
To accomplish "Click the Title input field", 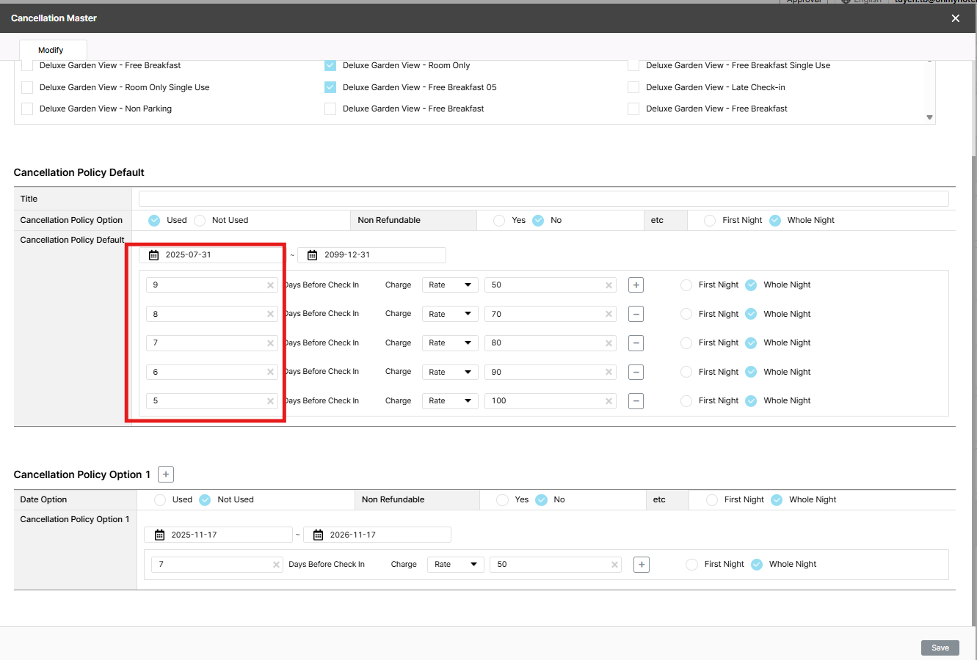I will click(543, 199).
